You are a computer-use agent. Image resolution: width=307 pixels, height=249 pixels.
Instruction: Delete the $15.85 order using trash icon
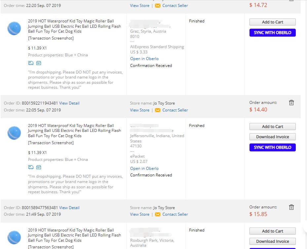coord(291,207)
